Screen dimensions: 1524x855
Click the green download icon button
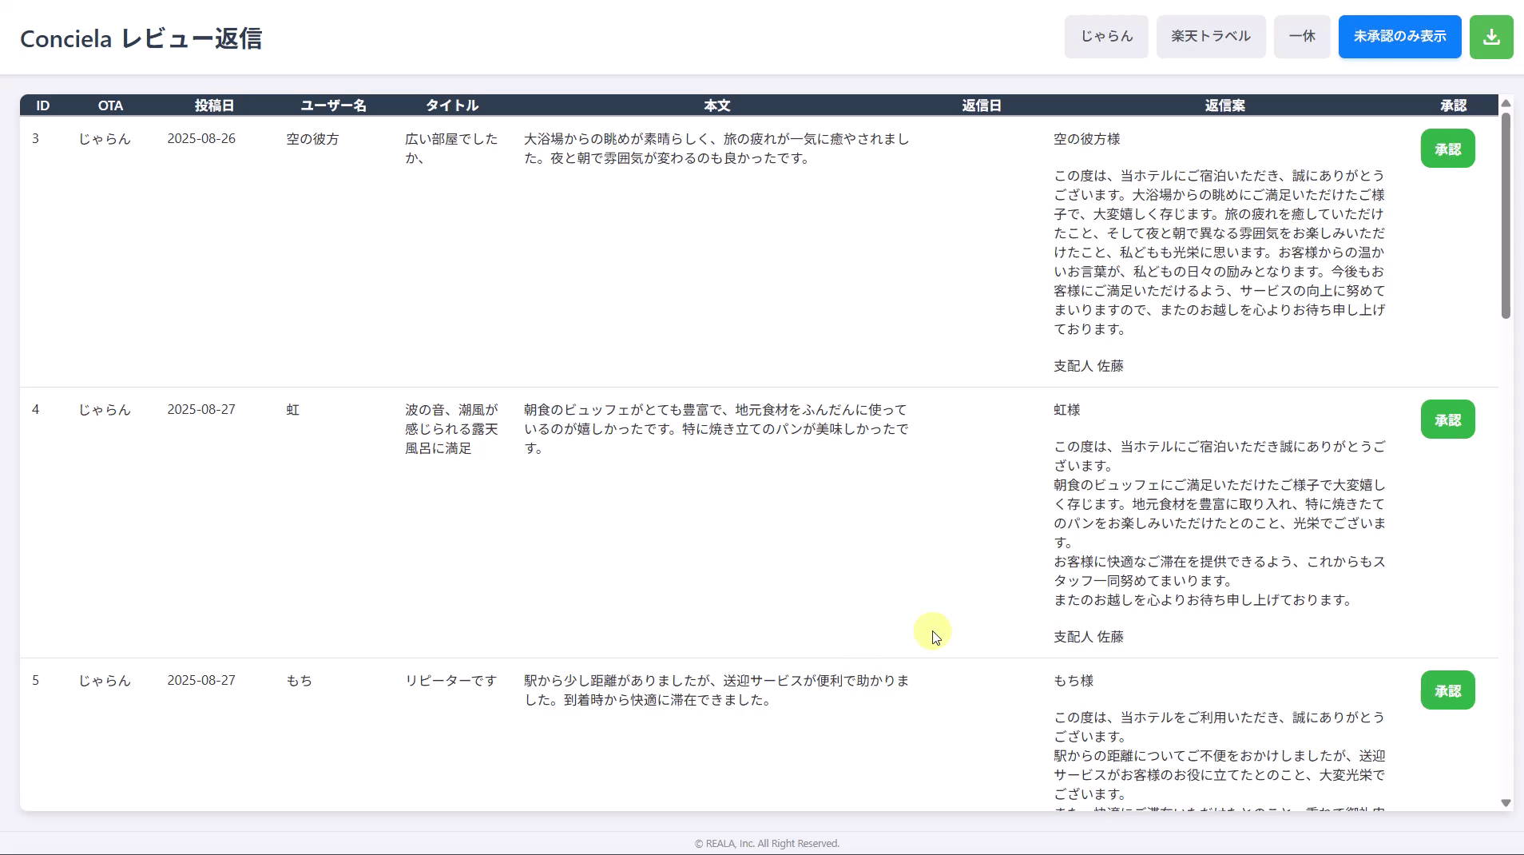click(x=1490, y=37)
